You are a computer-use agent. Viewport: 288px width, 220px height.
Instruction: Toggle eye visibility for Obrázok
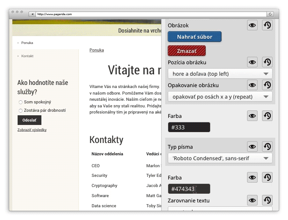(x=252, y=26)
